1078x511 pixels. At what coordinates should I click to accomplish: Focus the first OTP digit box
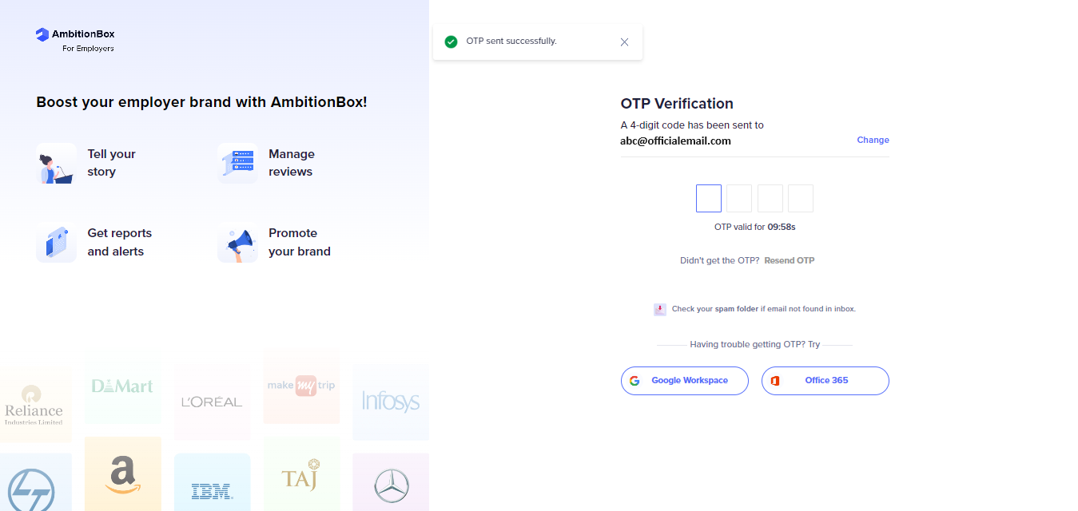[x=709, y=198]
